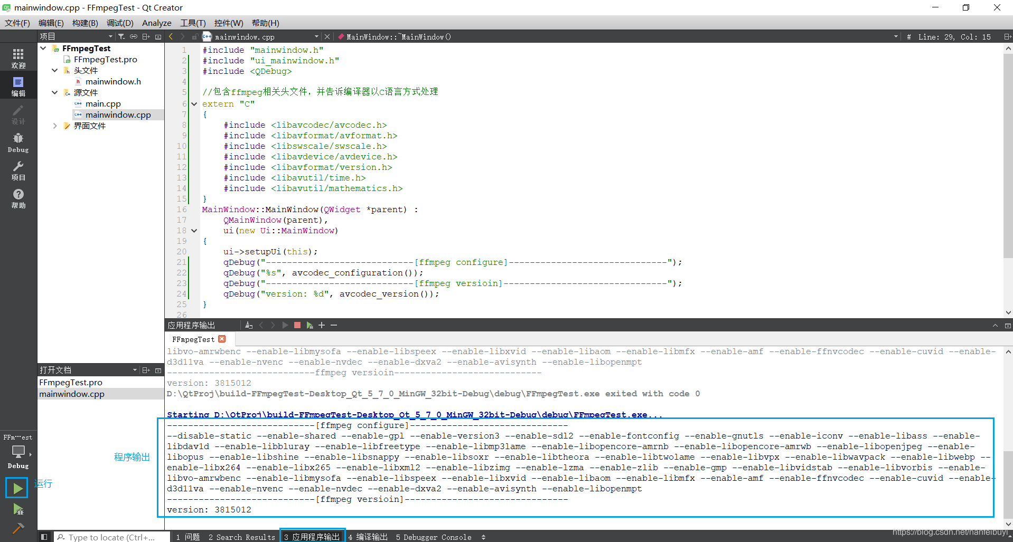Collapse the FFmpegTest project node
The image size is (1013, 542).
pos(43,48)
